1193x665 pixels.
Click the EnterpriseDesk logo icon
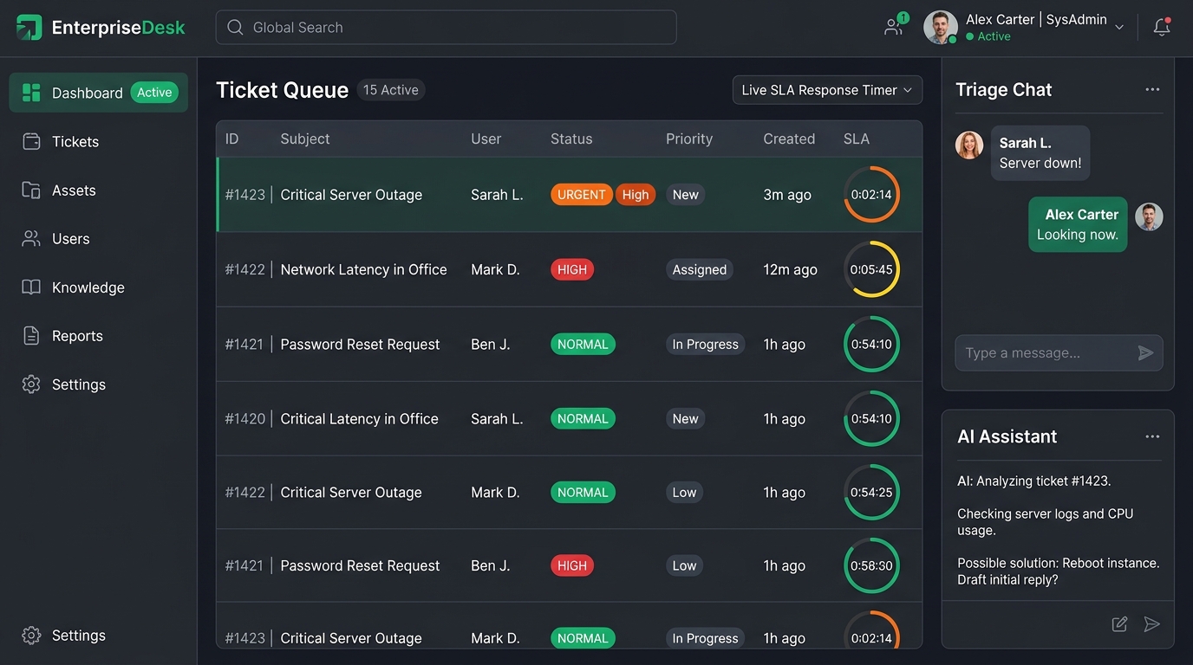coord(29,27)
